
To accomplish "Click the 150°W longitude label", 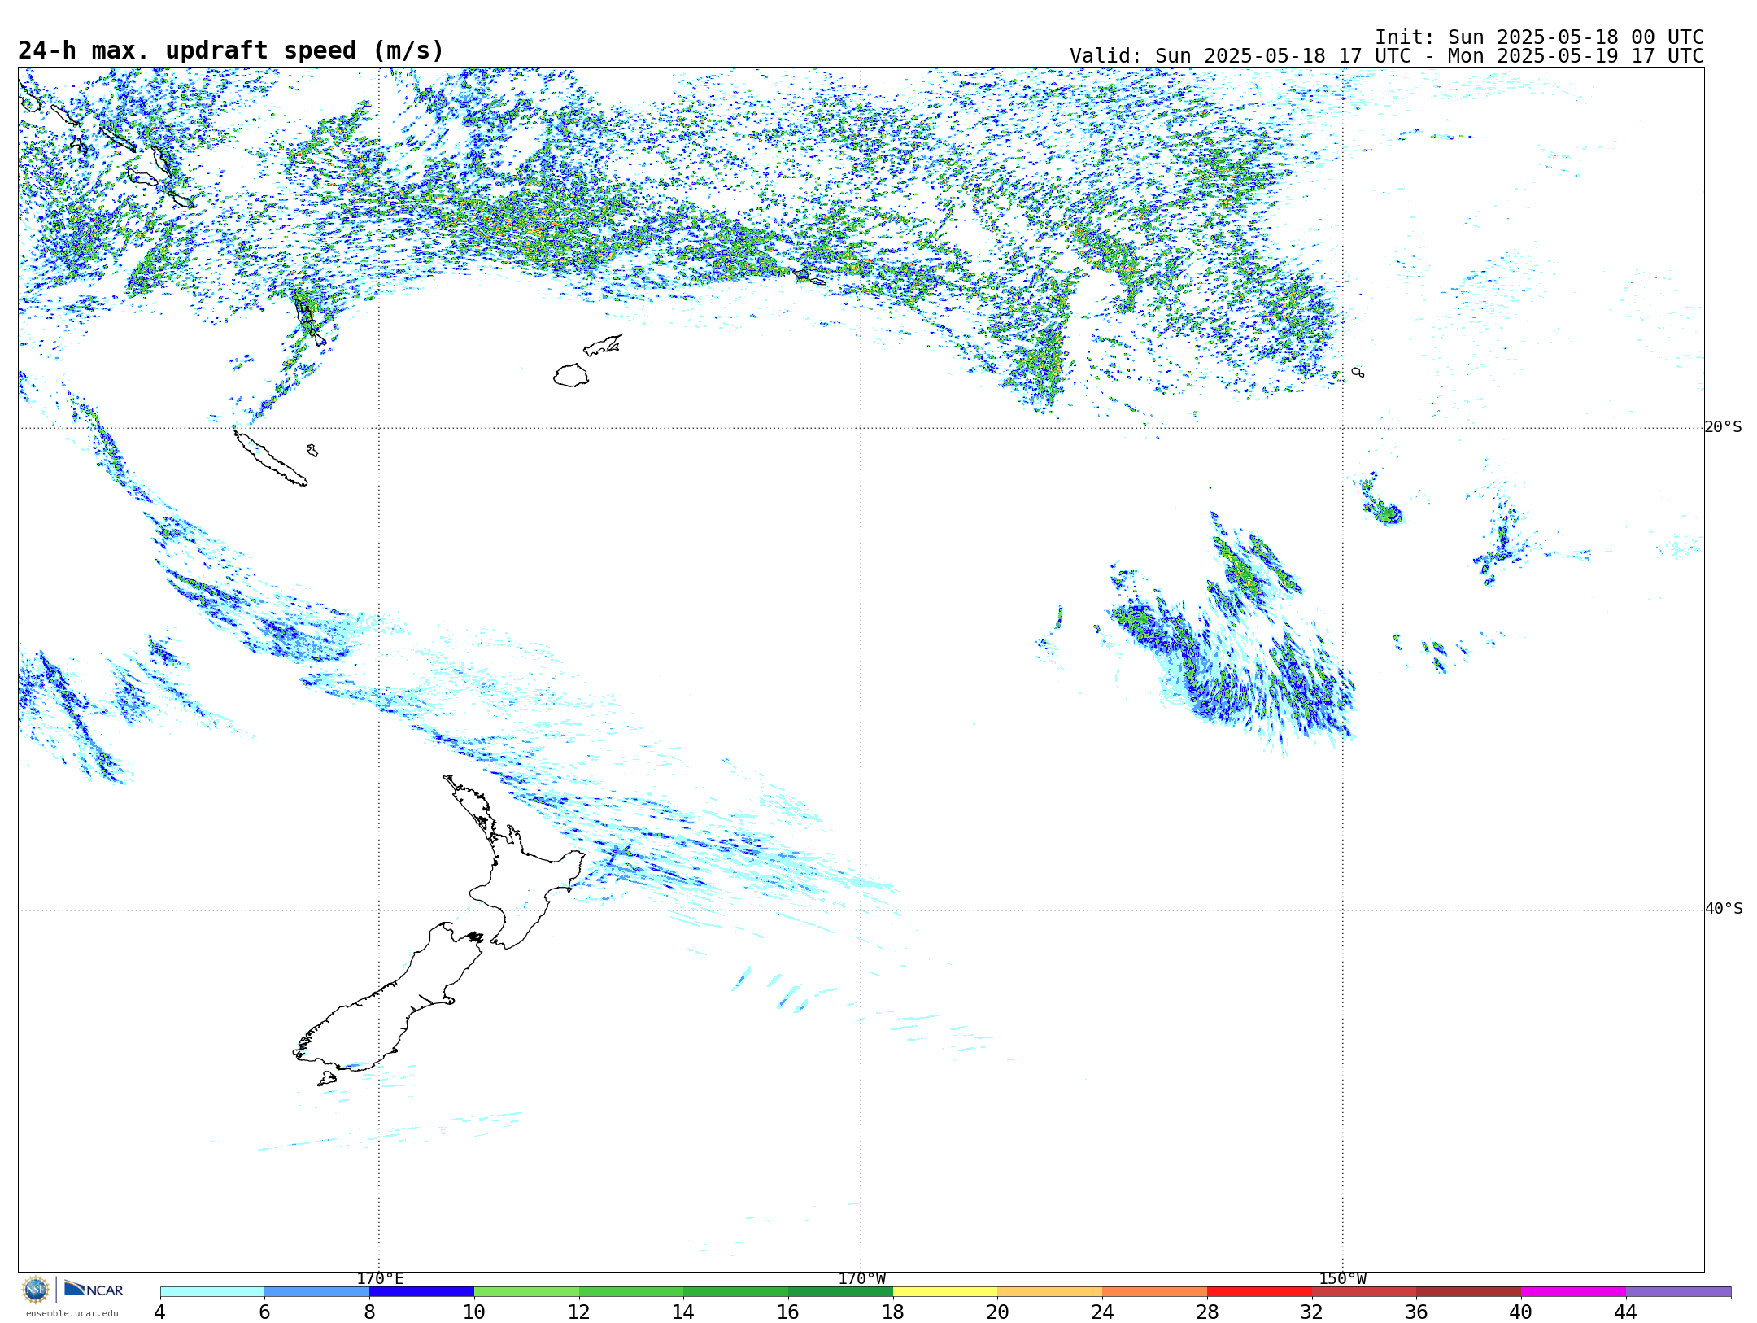I will 1342,1279.
